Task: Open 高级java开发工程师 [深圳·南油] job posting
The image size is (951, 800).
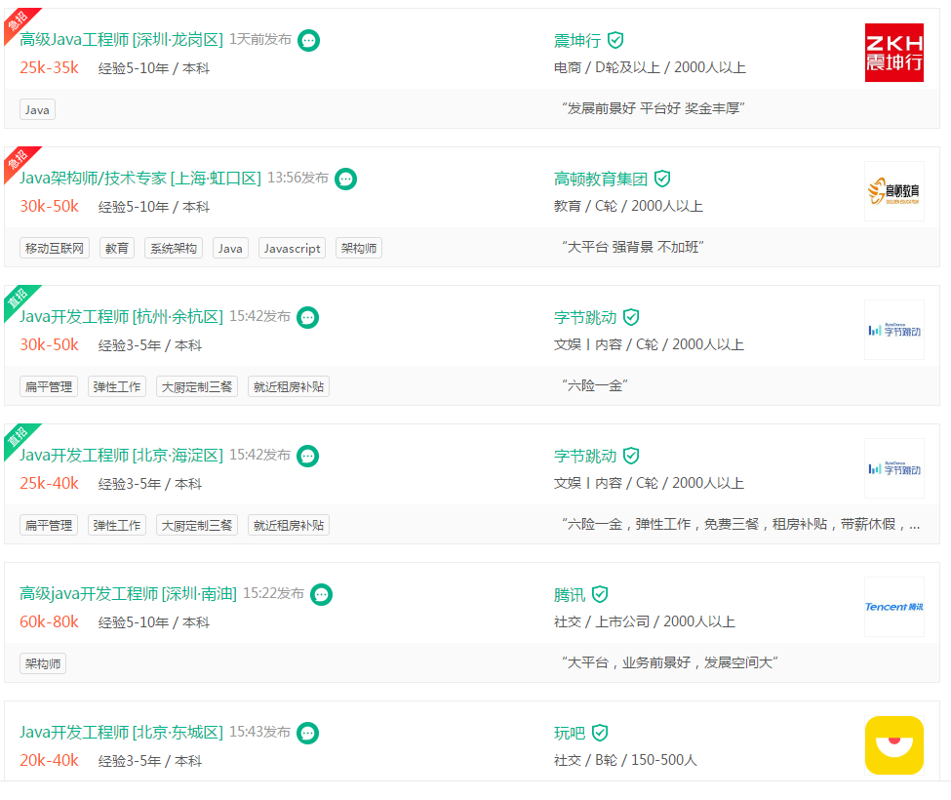Action: coord(128,594)
